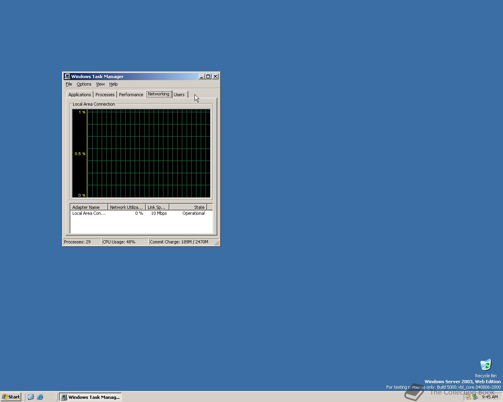Launch Internet Explorer from quick launch
Screen dimensions: 503x402
(x=40, y=397)
